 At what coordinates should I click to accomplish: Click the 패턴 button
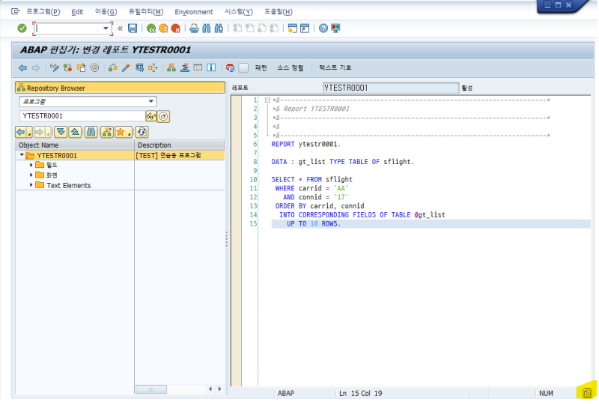(x=261, y=67)
